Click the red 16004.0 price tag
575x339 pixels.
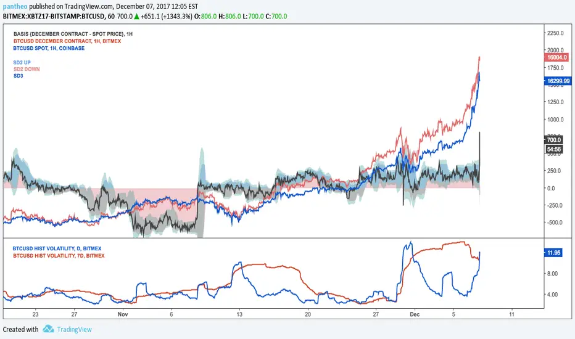(556, 57)
